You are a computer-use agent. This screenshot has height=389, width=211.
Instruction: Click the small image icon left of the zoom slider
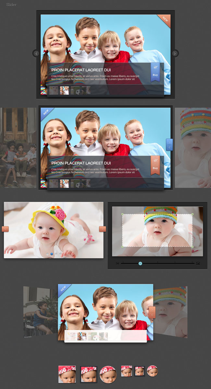[118, 263]
